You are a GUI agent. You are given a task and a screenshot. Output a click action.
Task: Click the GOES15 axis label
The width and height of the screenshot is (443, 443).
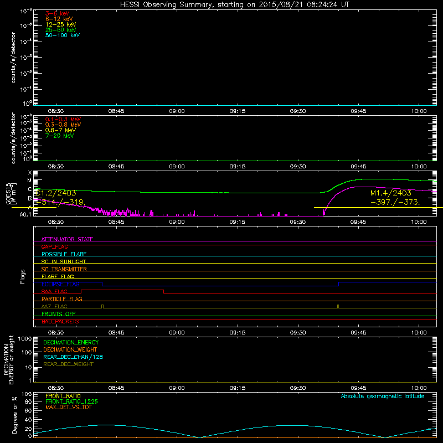coord(8,193)
